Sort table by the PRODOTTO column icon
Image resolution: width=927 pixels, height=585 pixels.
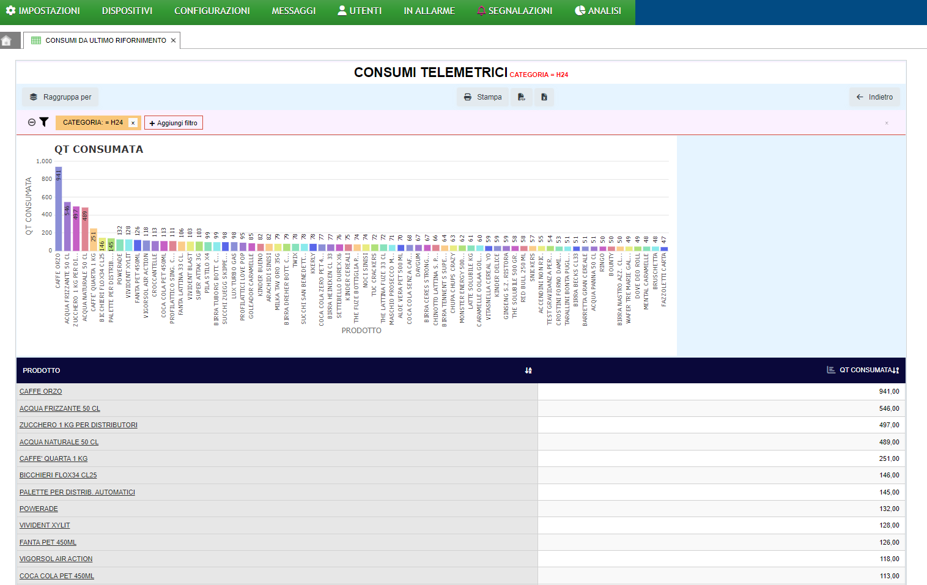[x=528, y=370]
